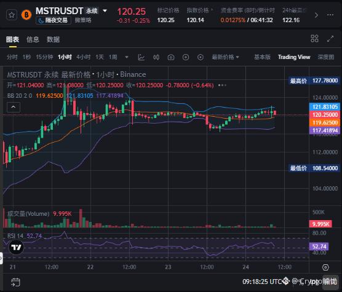
Task: Click the large red 120.25 last price
Action: [x=131, y=12]
